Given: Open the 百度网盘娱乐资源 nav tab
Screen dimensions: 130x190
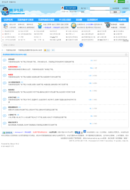Looking at the screenshot, I should click(x=46, y=20).
